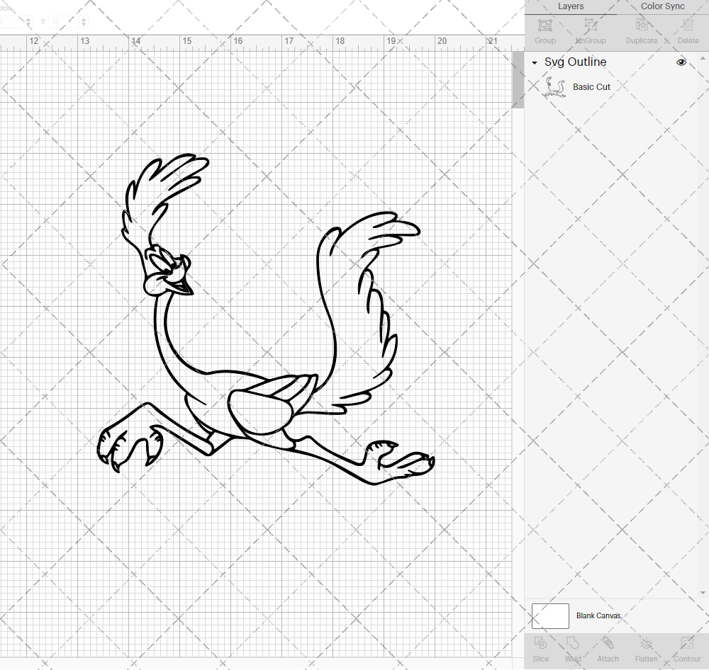This screenshot has height=670, width=709.
Task: Hide the Svg Outline layer
Action: point(681,62)
